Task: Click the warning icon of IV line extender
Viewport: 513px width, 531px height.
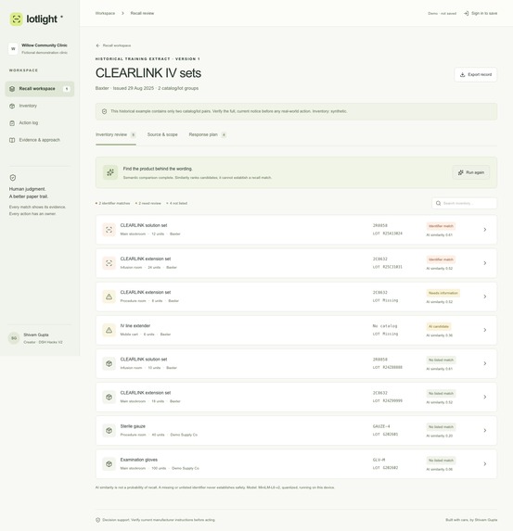Action: point(109,330)
